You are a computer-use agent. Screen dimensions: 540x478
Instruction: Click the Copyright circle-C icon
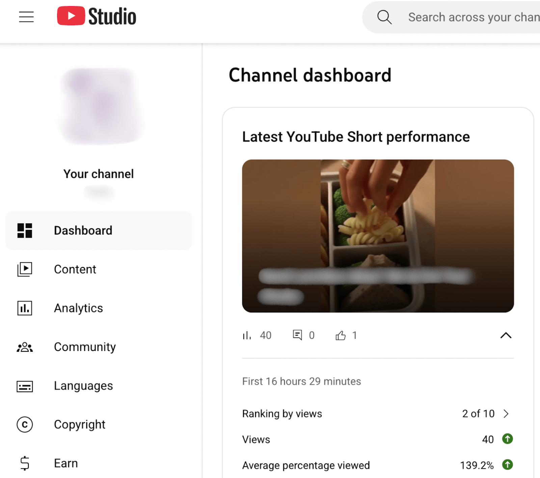[x=25, y=425]
